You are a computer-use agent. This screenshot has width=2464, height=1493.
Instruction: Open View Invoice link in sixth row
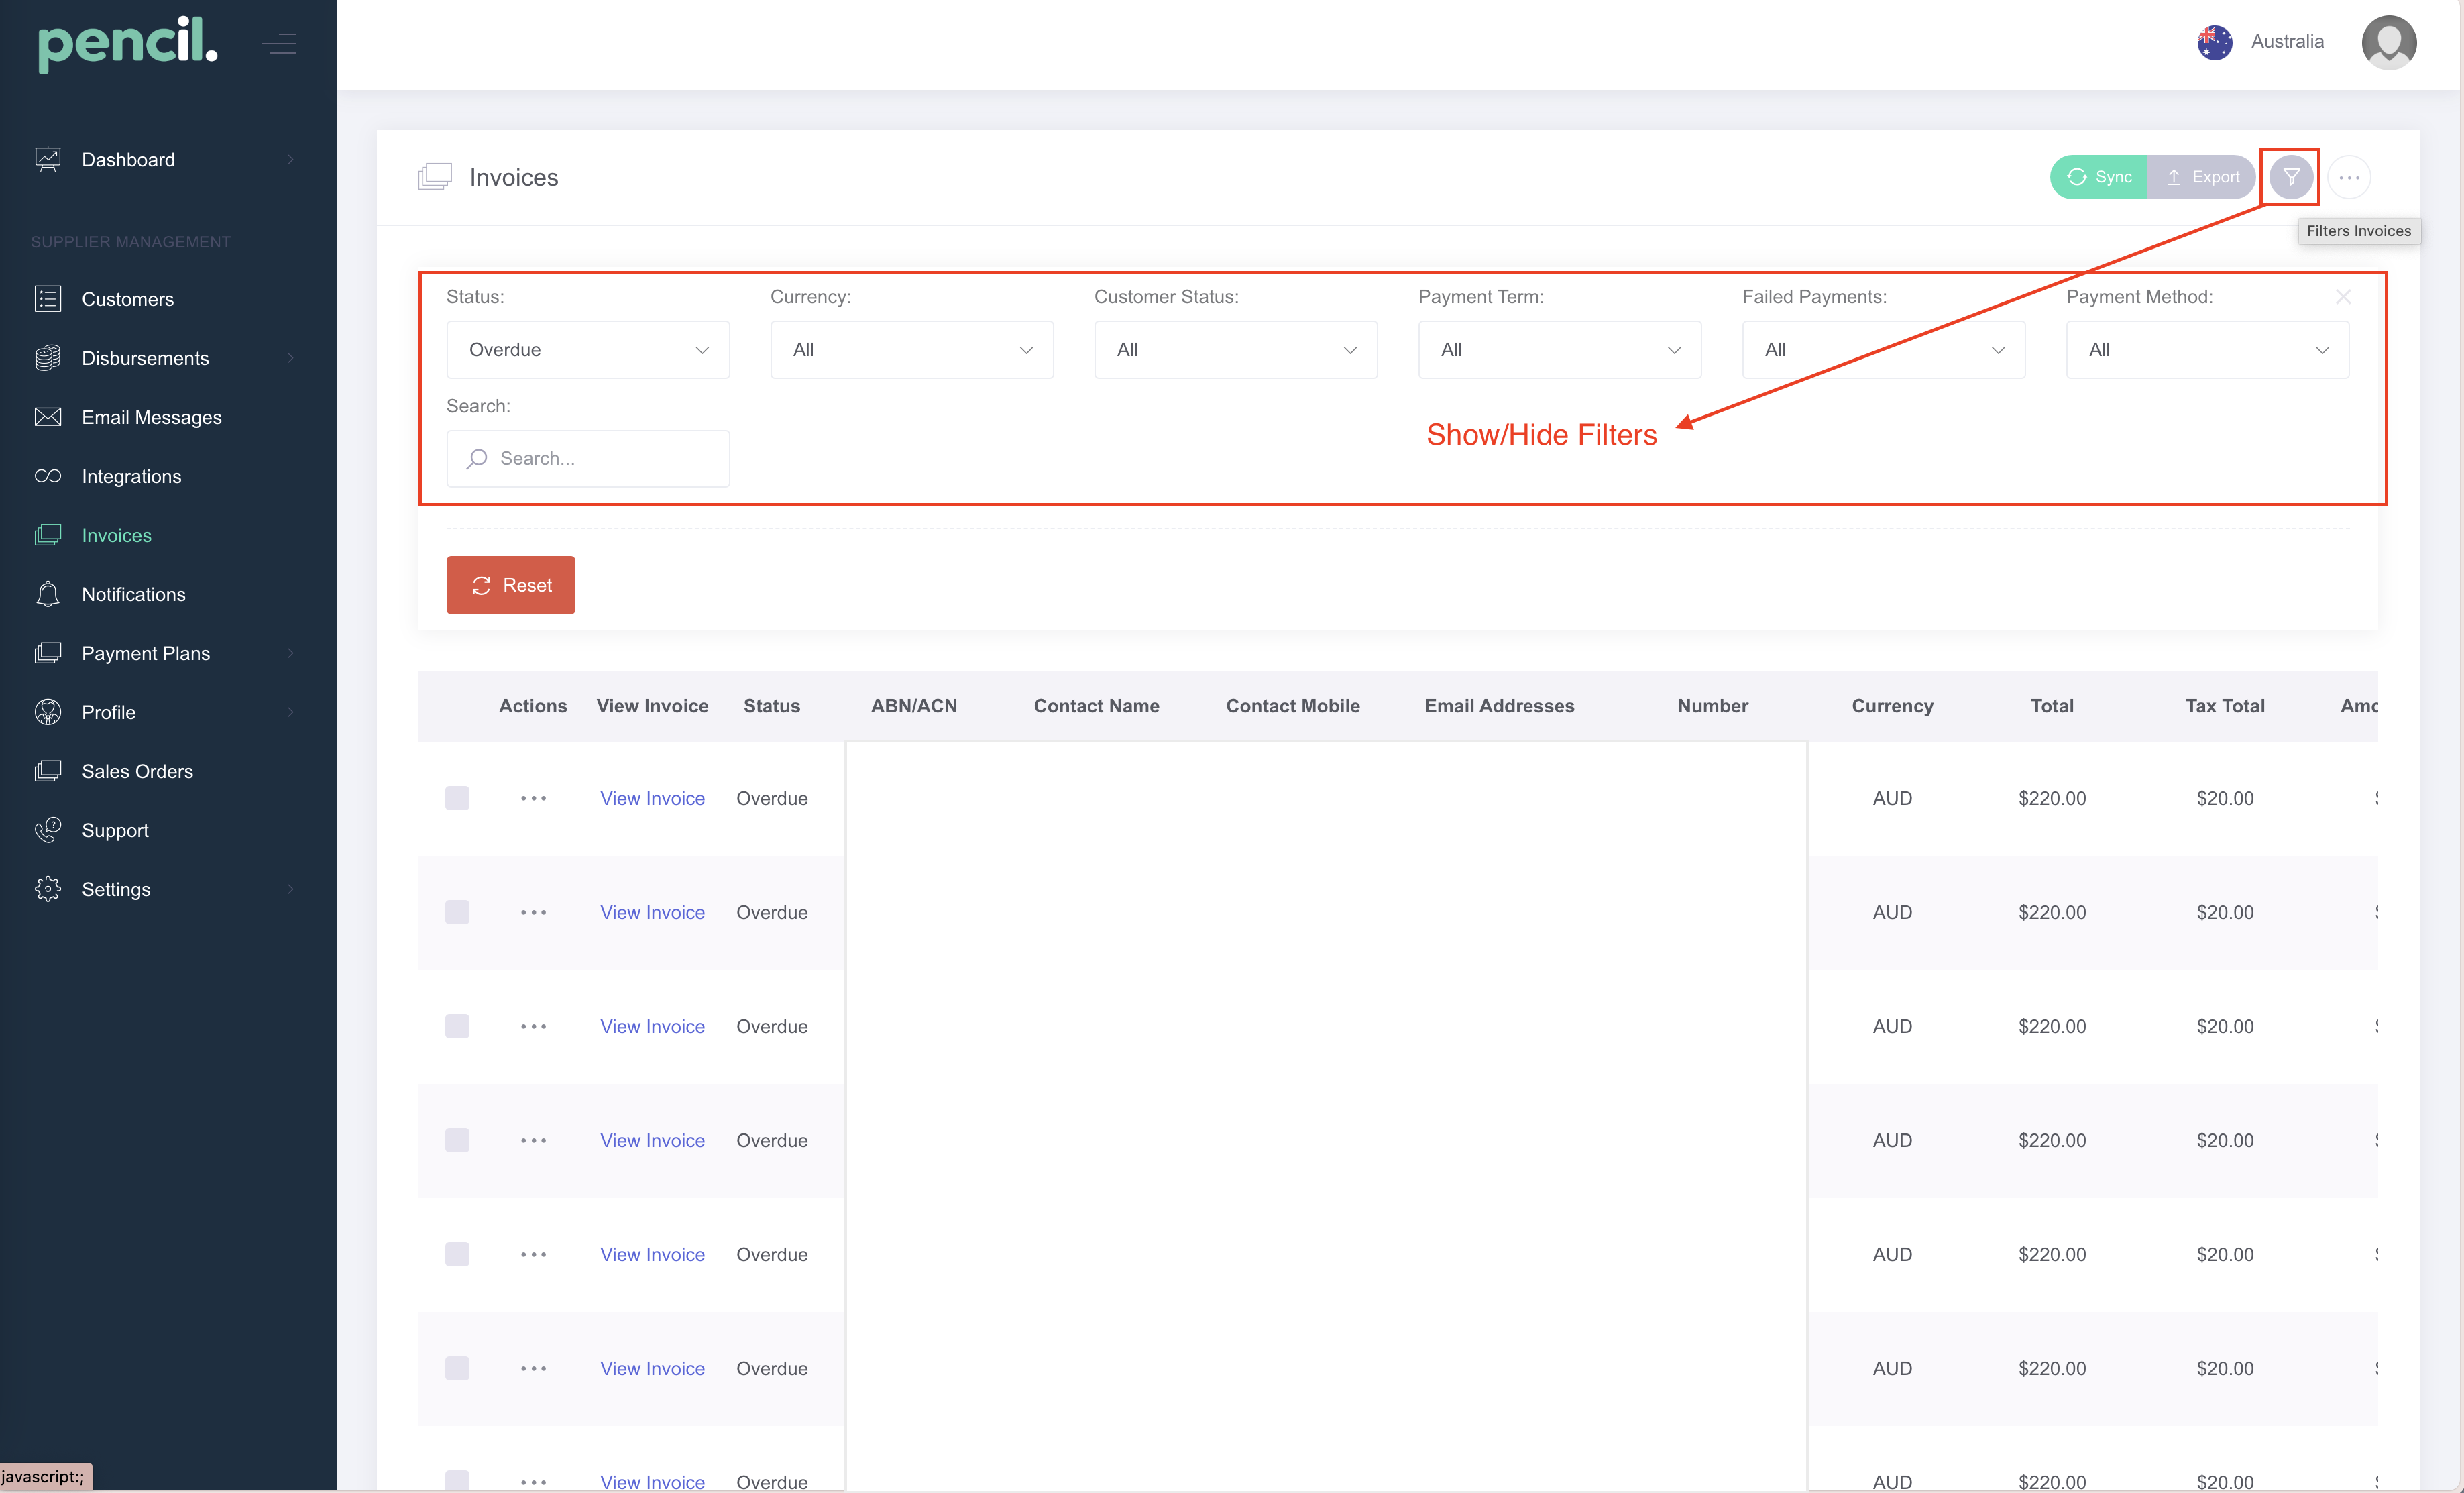click(652, 1368)
